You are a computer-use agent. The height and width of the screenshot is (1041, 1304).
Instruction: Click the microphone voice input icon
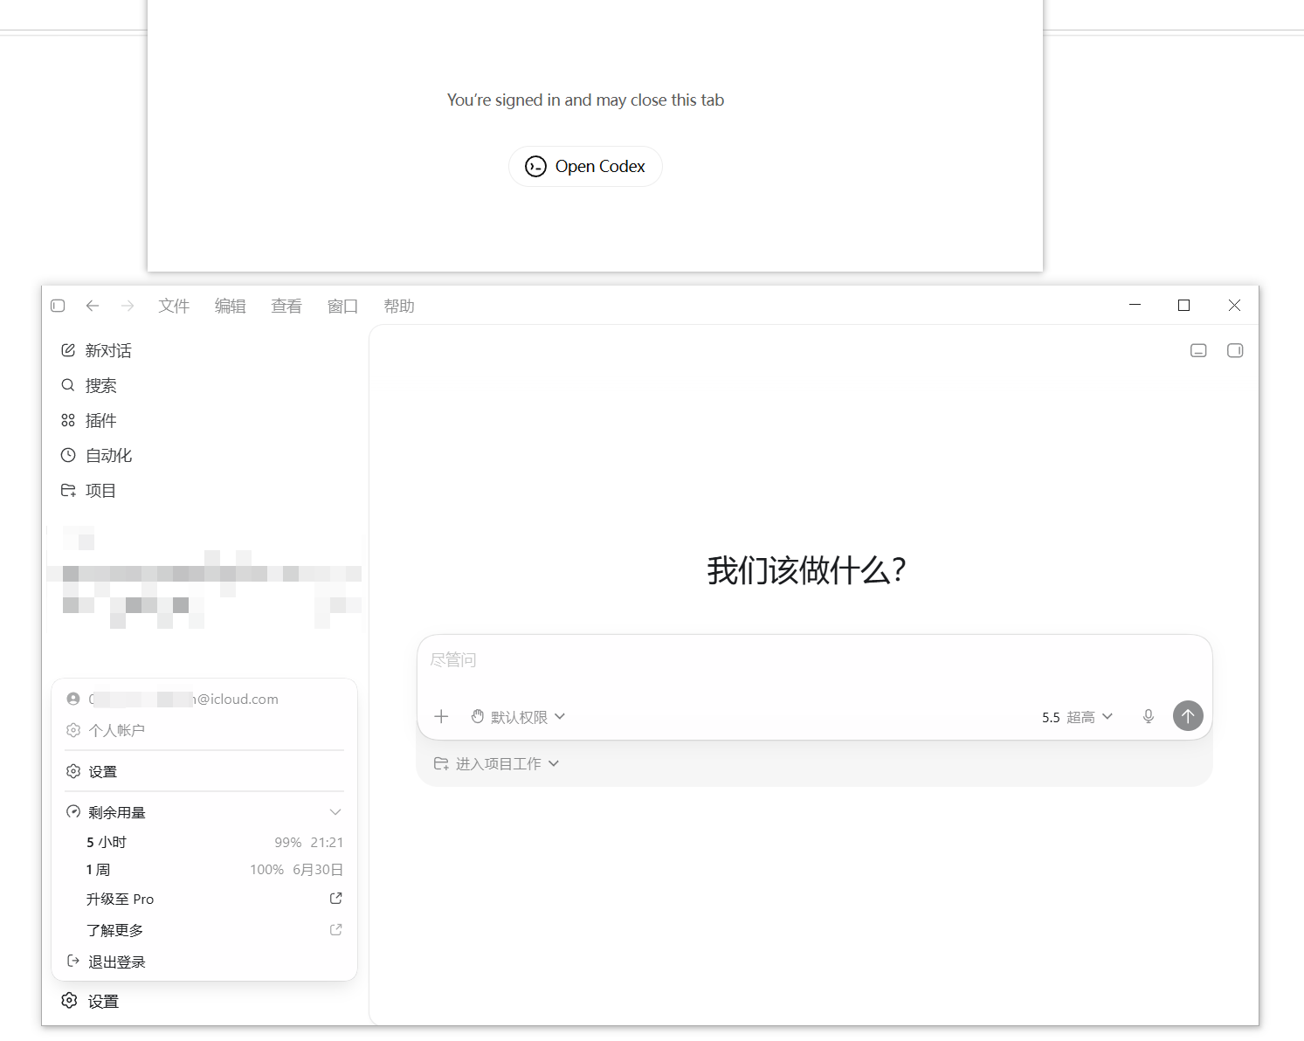[1149, 717]
